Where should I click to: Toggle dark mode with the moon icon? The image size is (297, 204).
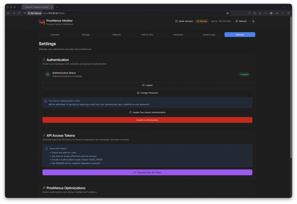coord(253,21)
